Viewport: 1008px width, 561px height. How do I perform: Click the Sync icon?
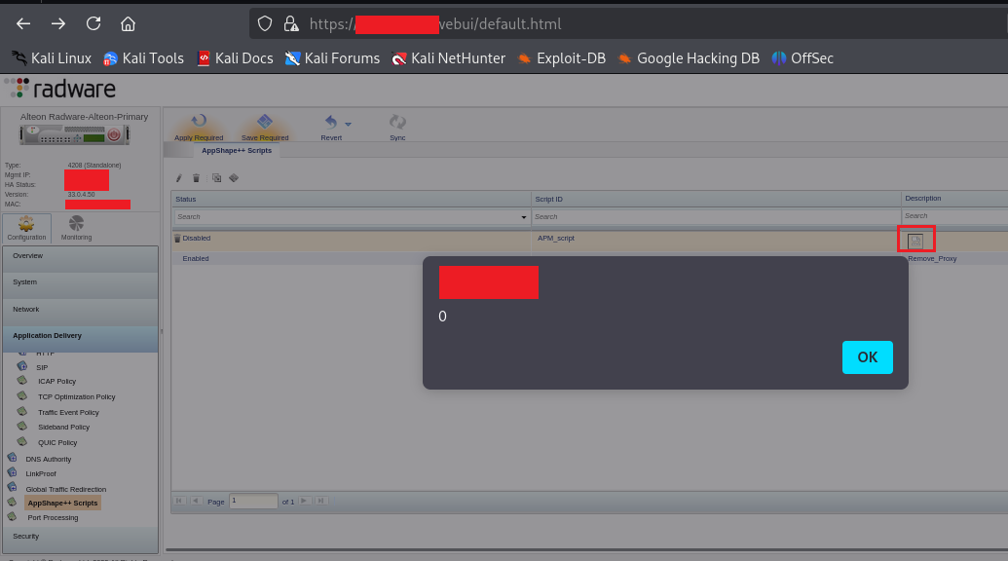click(x=397, y=122)
